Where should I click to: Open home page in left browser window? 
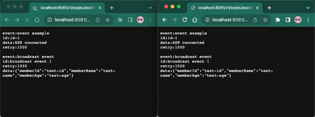pyautogui.click(x=37, y=20)
